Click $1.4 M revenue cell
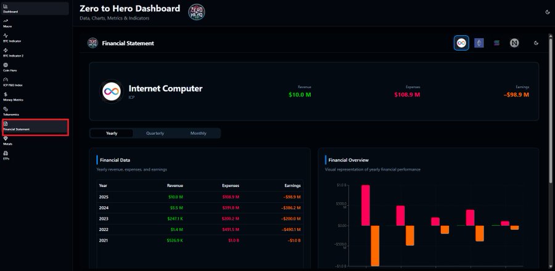 176,230
